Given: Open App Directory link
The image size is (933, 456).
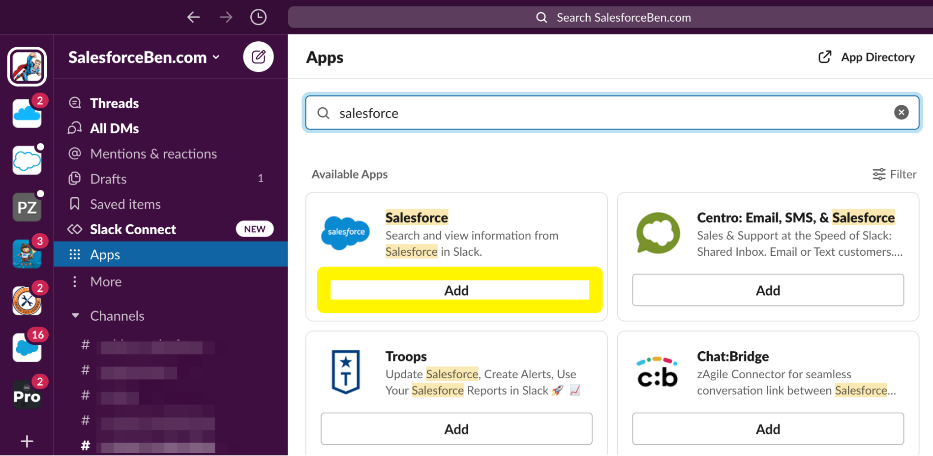Looking at the screenshot, I should point(866,57).
